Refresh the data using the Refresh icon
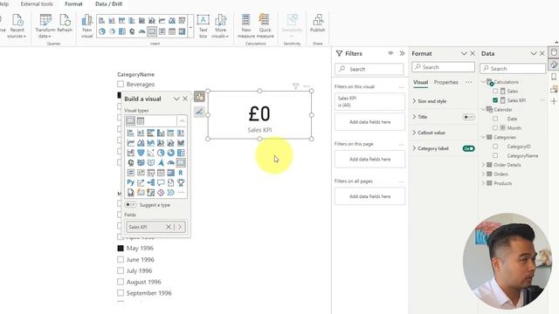The image size is (559, 314). tap(65, 21)
